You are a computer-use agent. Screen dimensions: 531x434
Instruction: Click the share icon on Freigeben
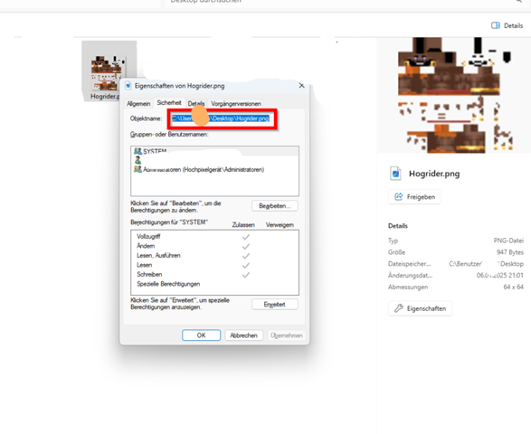point(399,197)
